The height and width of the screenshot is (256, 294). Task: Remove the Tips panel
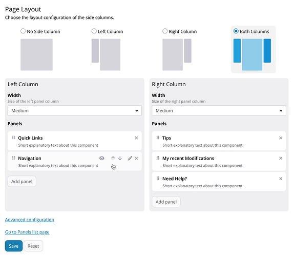[281, 138]
